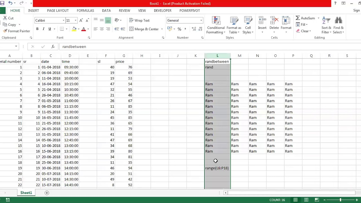Viewport: 361px width, 203px height.
Task: Add a new sheet
Action: point(47,193)
